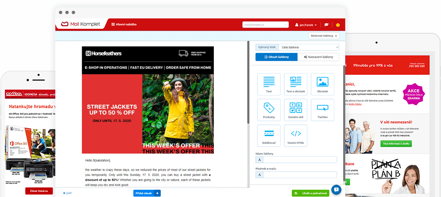Click the free shipping truck icon

point(183,53)
